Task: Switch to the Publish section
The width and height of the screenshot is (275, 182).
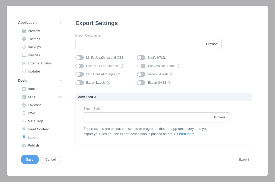Action: coord(33,145)
